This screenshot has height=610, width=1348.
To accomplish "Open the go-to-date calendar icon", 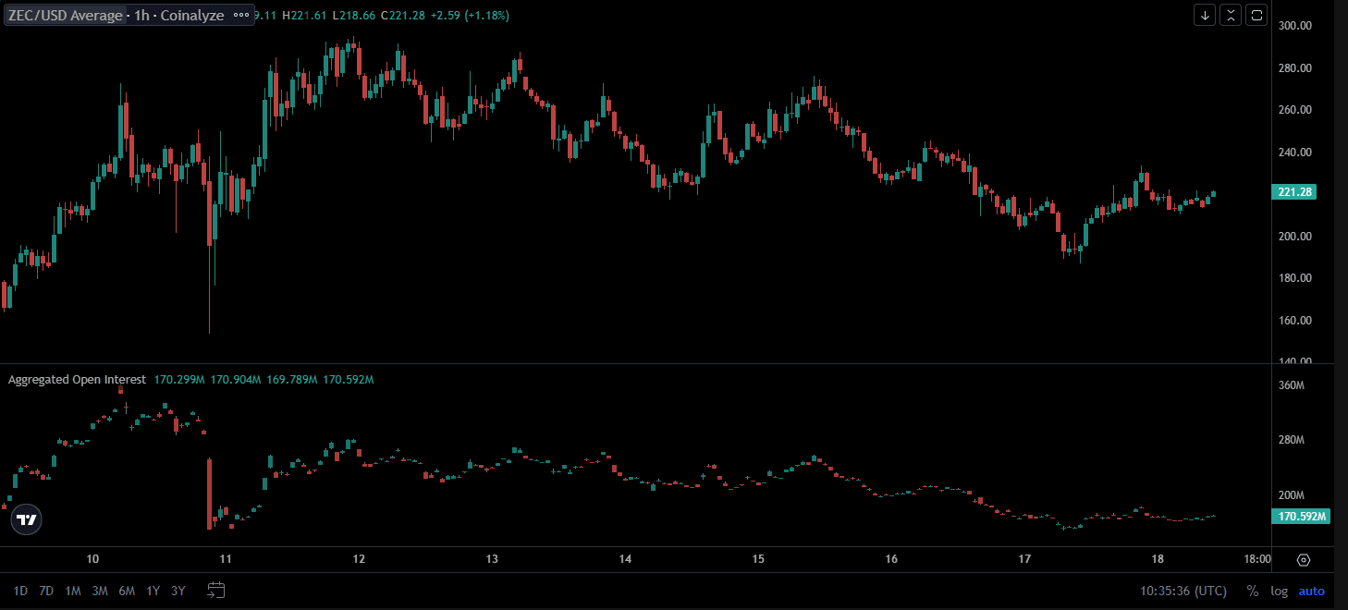I will (x=216, y=591).
